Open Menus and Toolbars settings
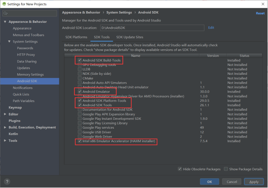Image resolution: width=268 pixels, height=188 pixels. click(28, 35)
